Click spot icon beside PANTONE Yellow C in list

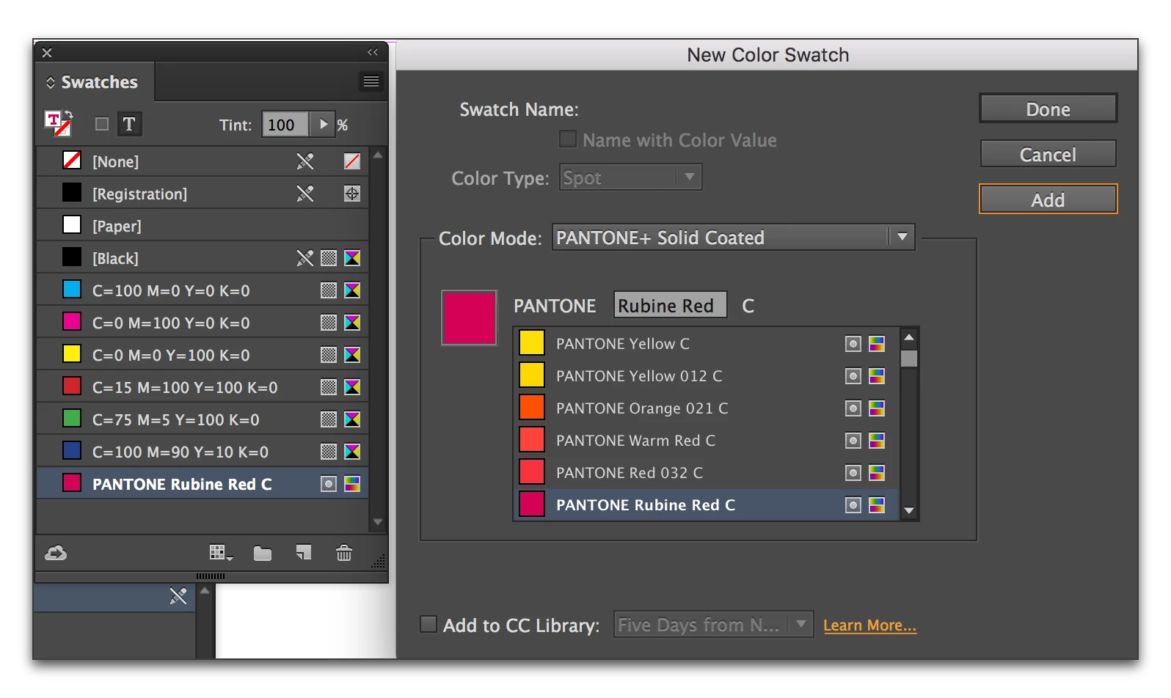pyautogui.click(x=853, y=344)
